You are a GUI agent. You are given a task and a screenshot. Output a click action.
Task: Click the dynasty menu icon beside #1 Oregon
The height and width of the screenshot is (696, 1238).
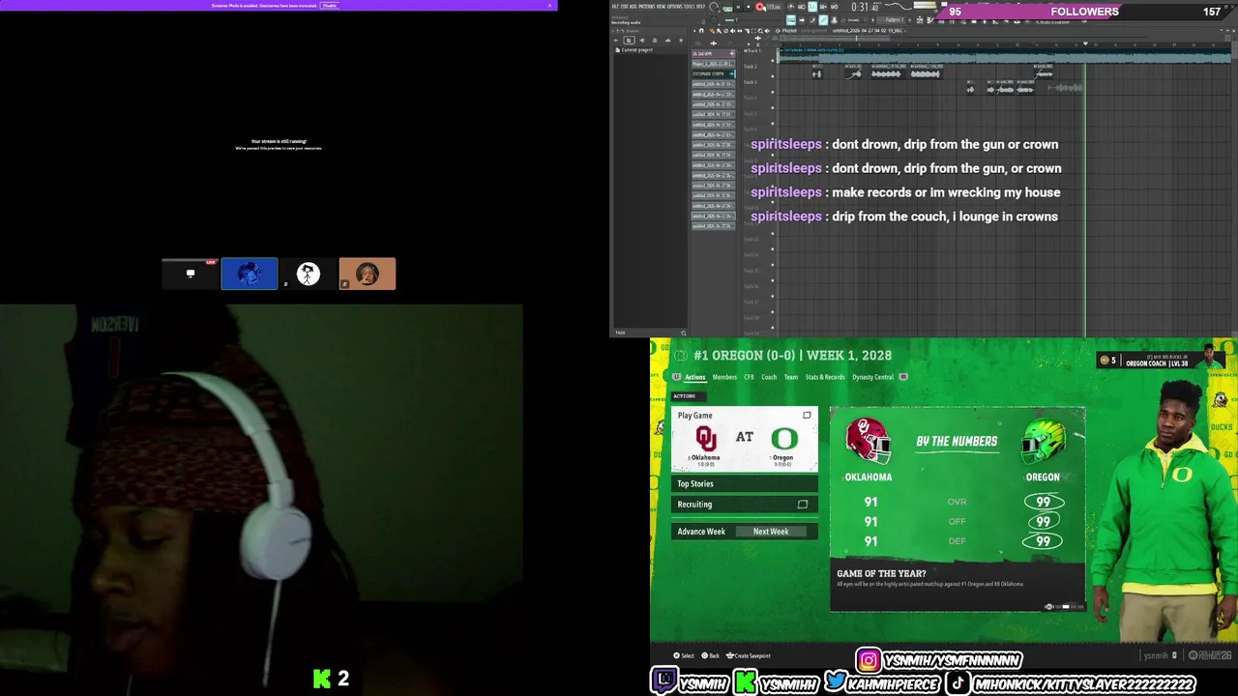pos(680,356)
